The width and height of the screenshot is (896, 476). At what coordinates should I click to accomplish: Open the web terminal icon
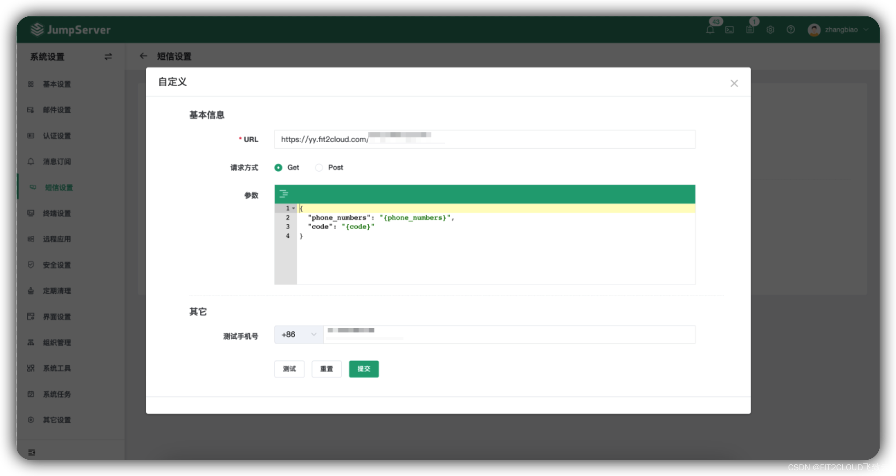click(x=729, y=30)
